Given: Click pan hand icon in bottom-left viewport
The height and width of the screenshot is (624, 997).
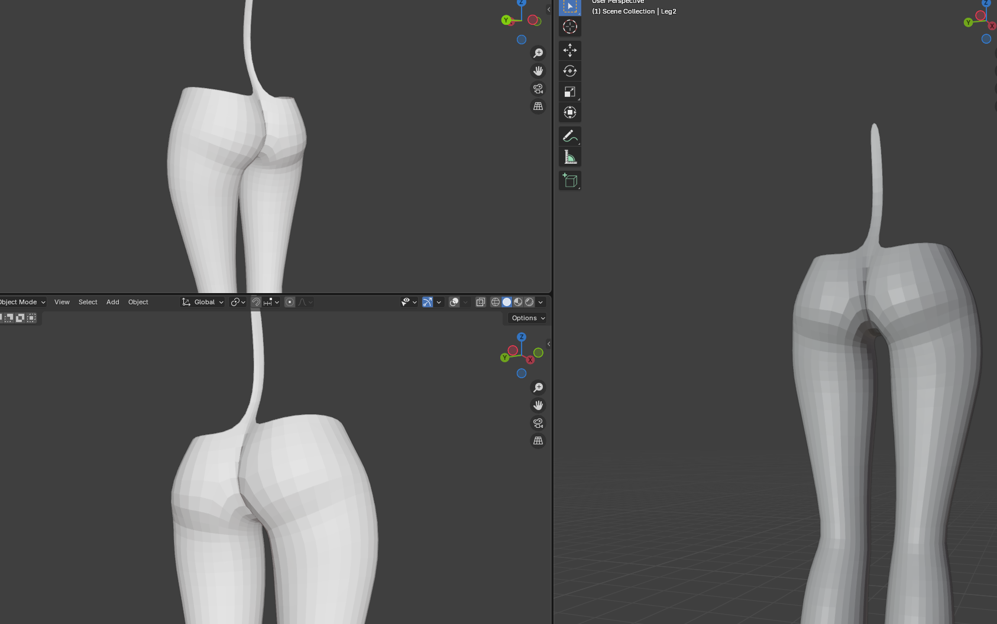Looking at the screenshot, I should coord(538,405).
